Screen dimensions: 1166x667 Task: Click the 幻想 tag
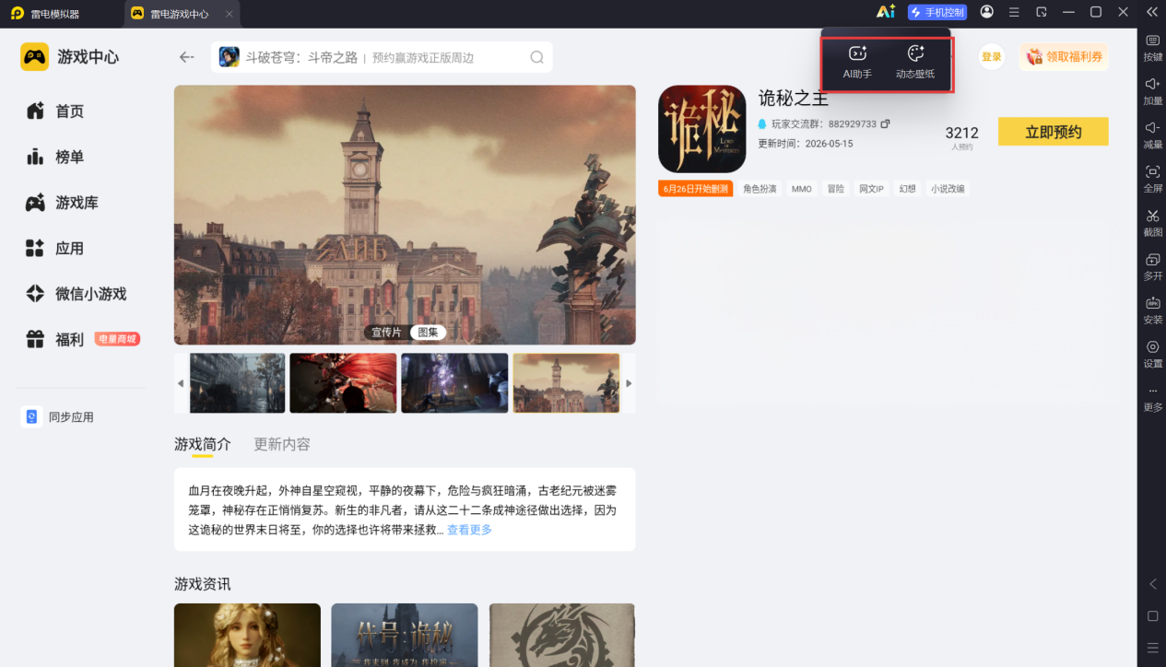click(908, 189)
